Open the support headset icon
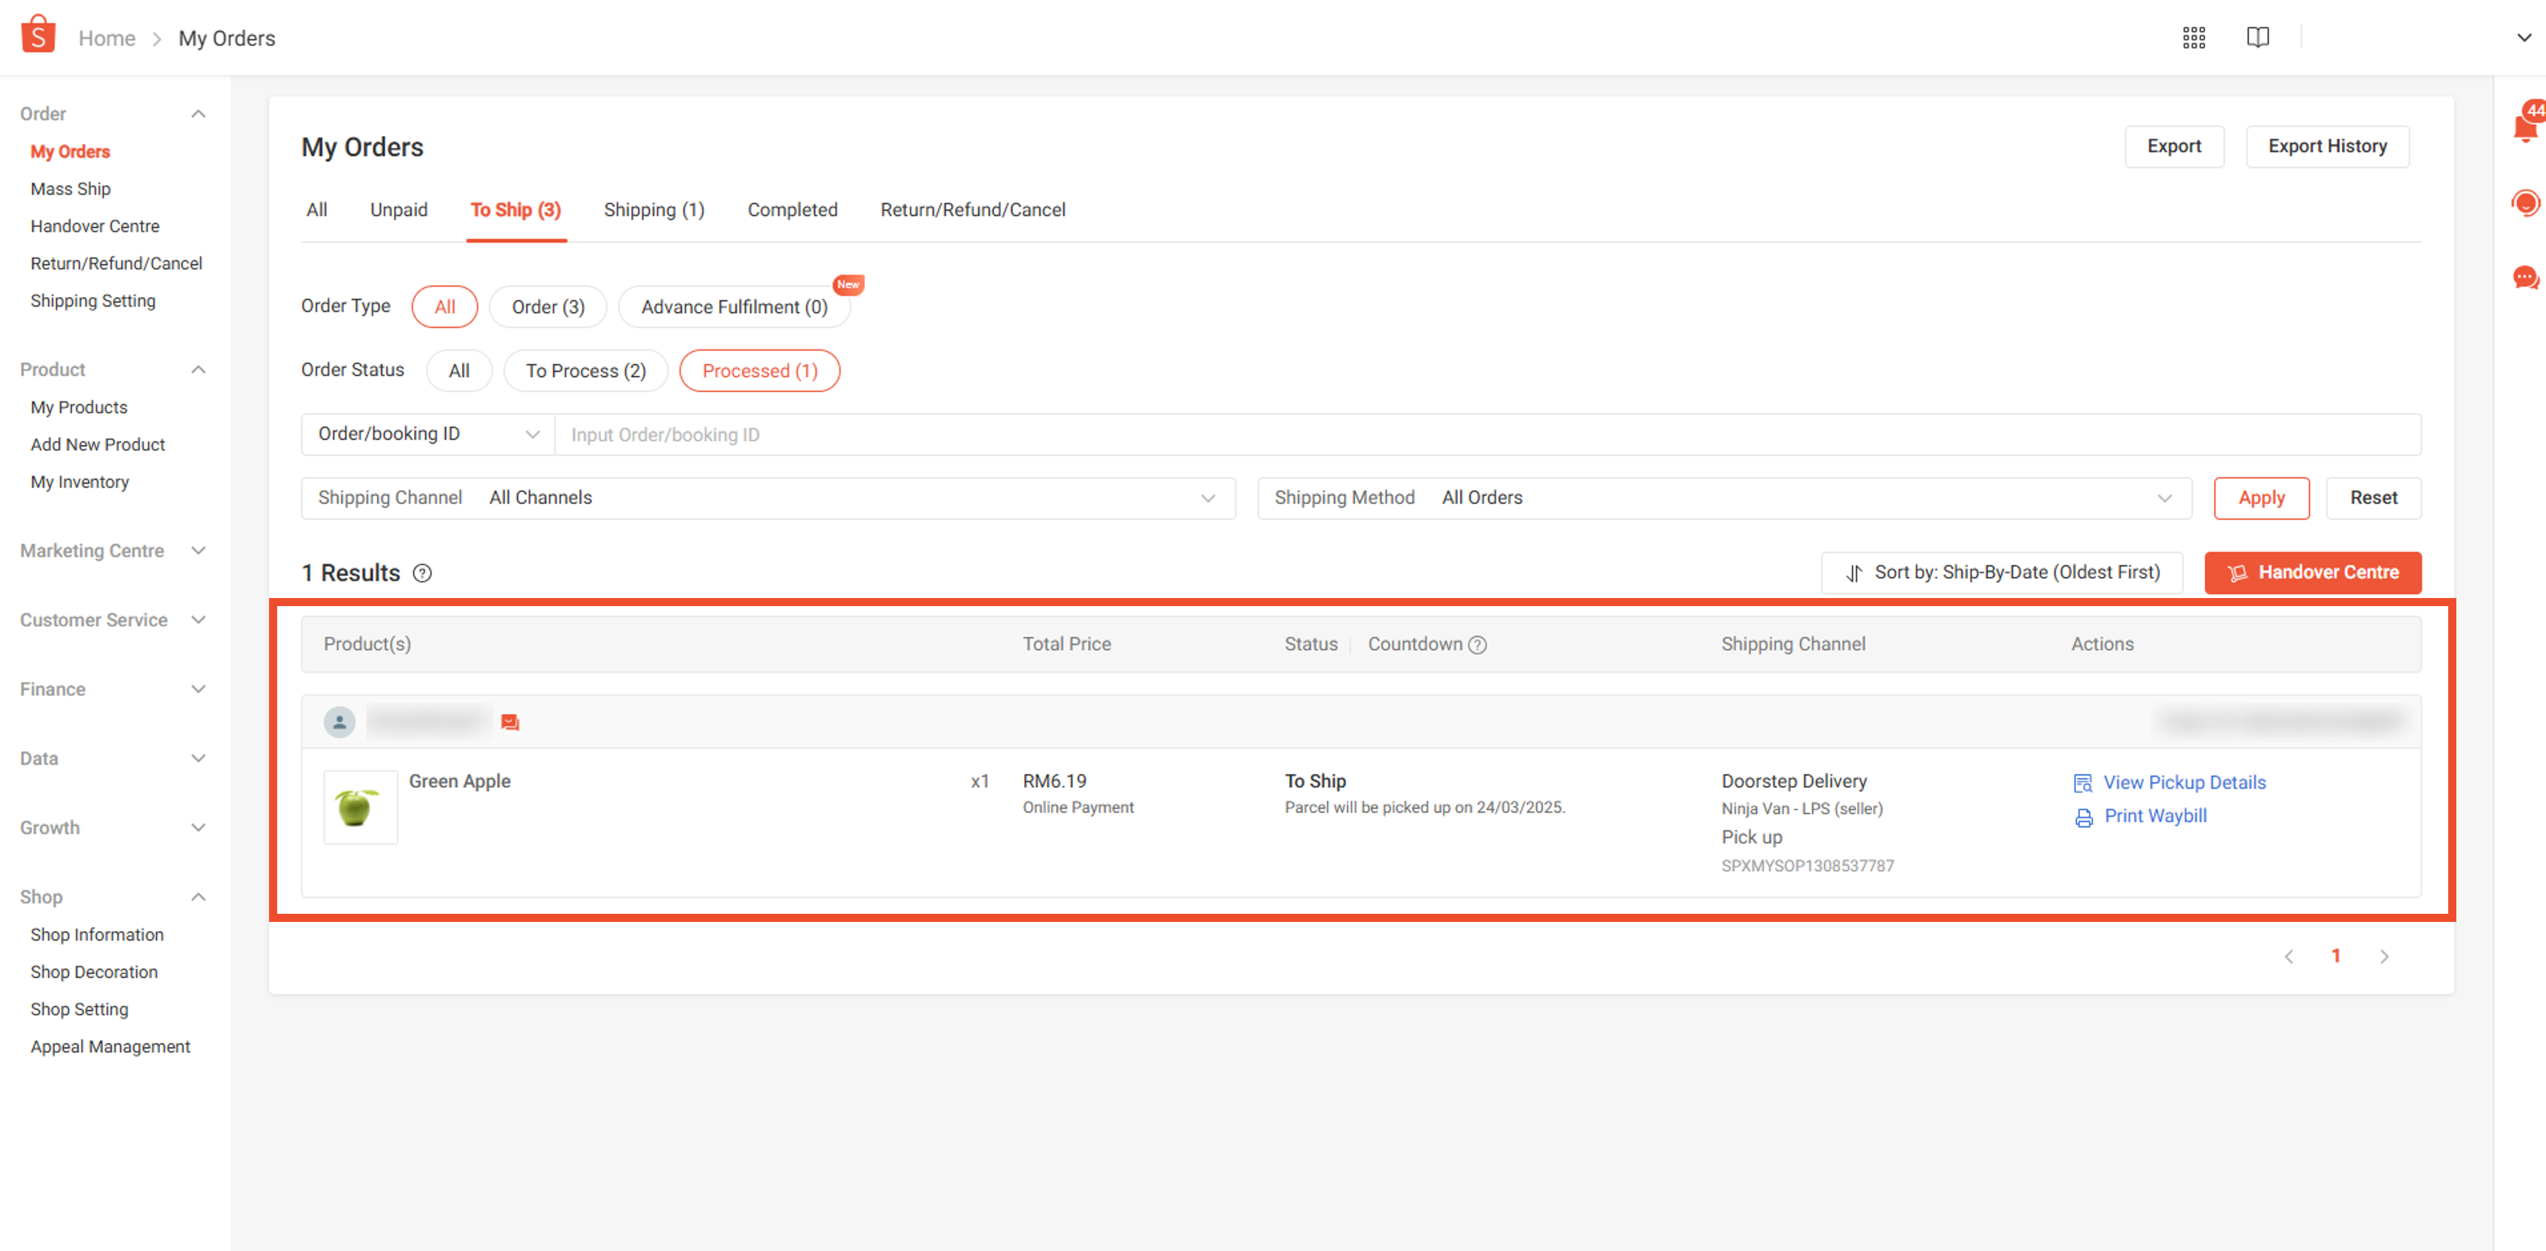Viewport: 2546px width, 1251px height. 2525,204
